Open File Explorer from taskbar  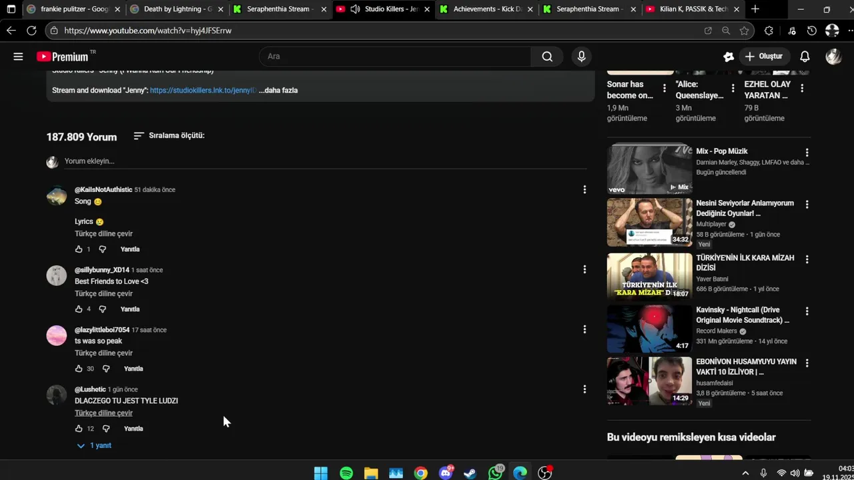coord(371,473)
